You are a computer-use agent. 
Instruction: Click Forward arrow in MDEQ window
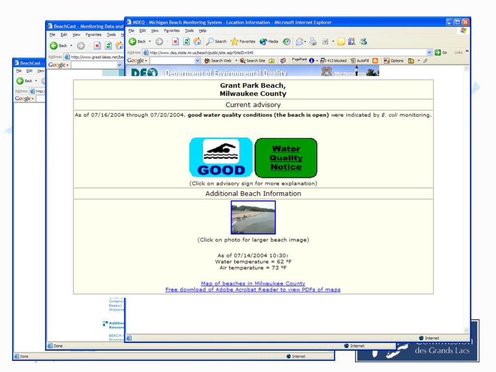(159, 42)
